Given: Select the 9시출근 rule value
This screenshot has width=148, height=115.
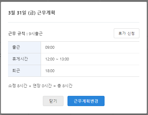Looking at the screenshot, I should click(36, 34).
